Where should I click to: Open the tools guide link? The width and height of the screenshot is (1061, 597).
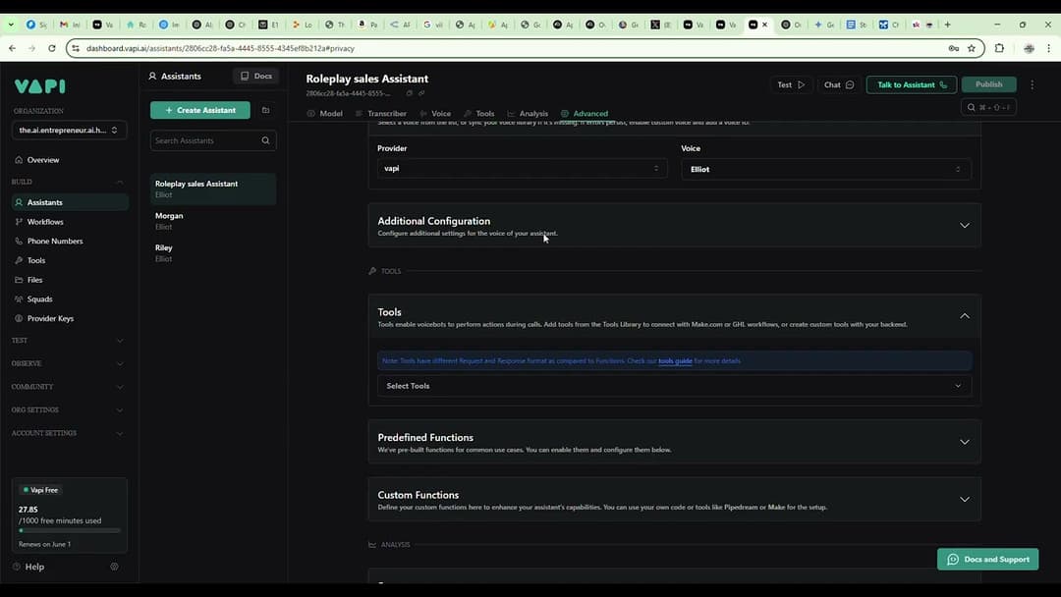[675, 361]
